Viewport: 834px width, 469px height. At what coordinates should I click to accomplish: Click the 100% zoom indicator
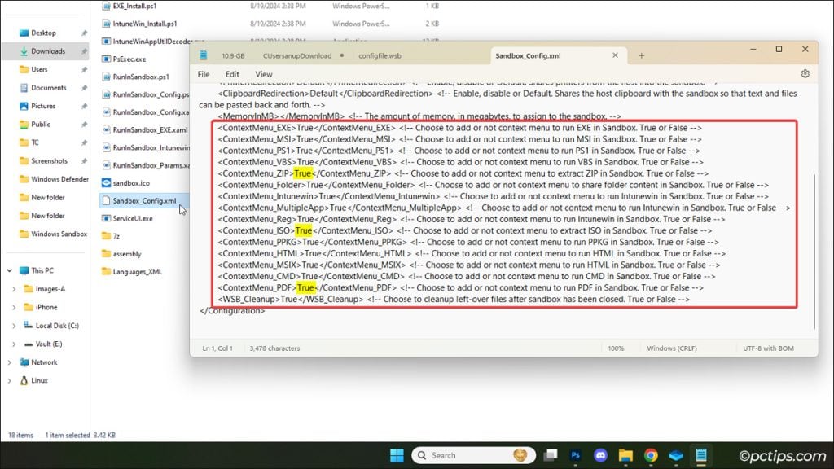pyautogui.click(x=617, y=348)
